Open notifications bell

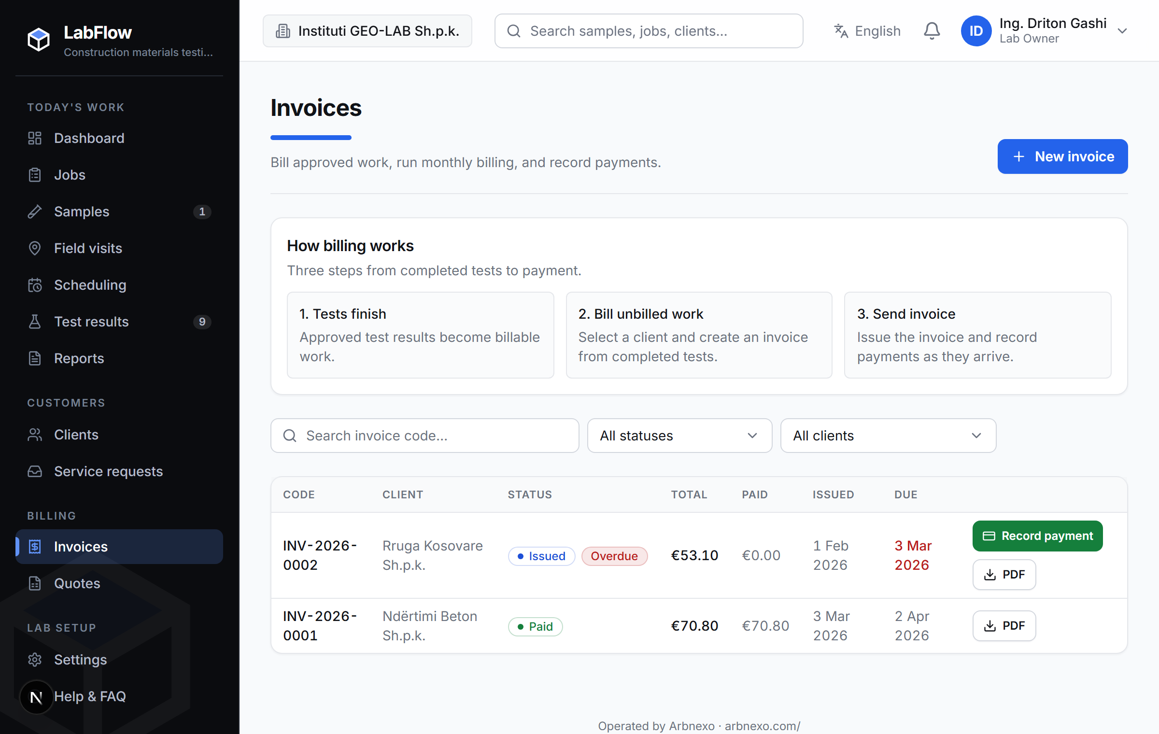(x=932, y=31)
